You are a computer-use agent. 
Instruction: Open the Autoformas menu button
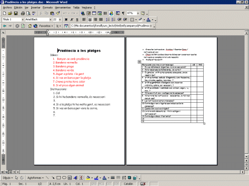tap(35, 178)
